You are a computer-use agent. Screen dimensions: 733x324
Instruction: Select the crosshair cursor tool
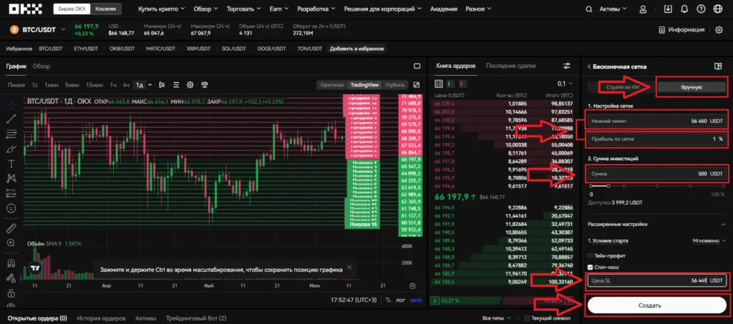click(x=11, y=104)
